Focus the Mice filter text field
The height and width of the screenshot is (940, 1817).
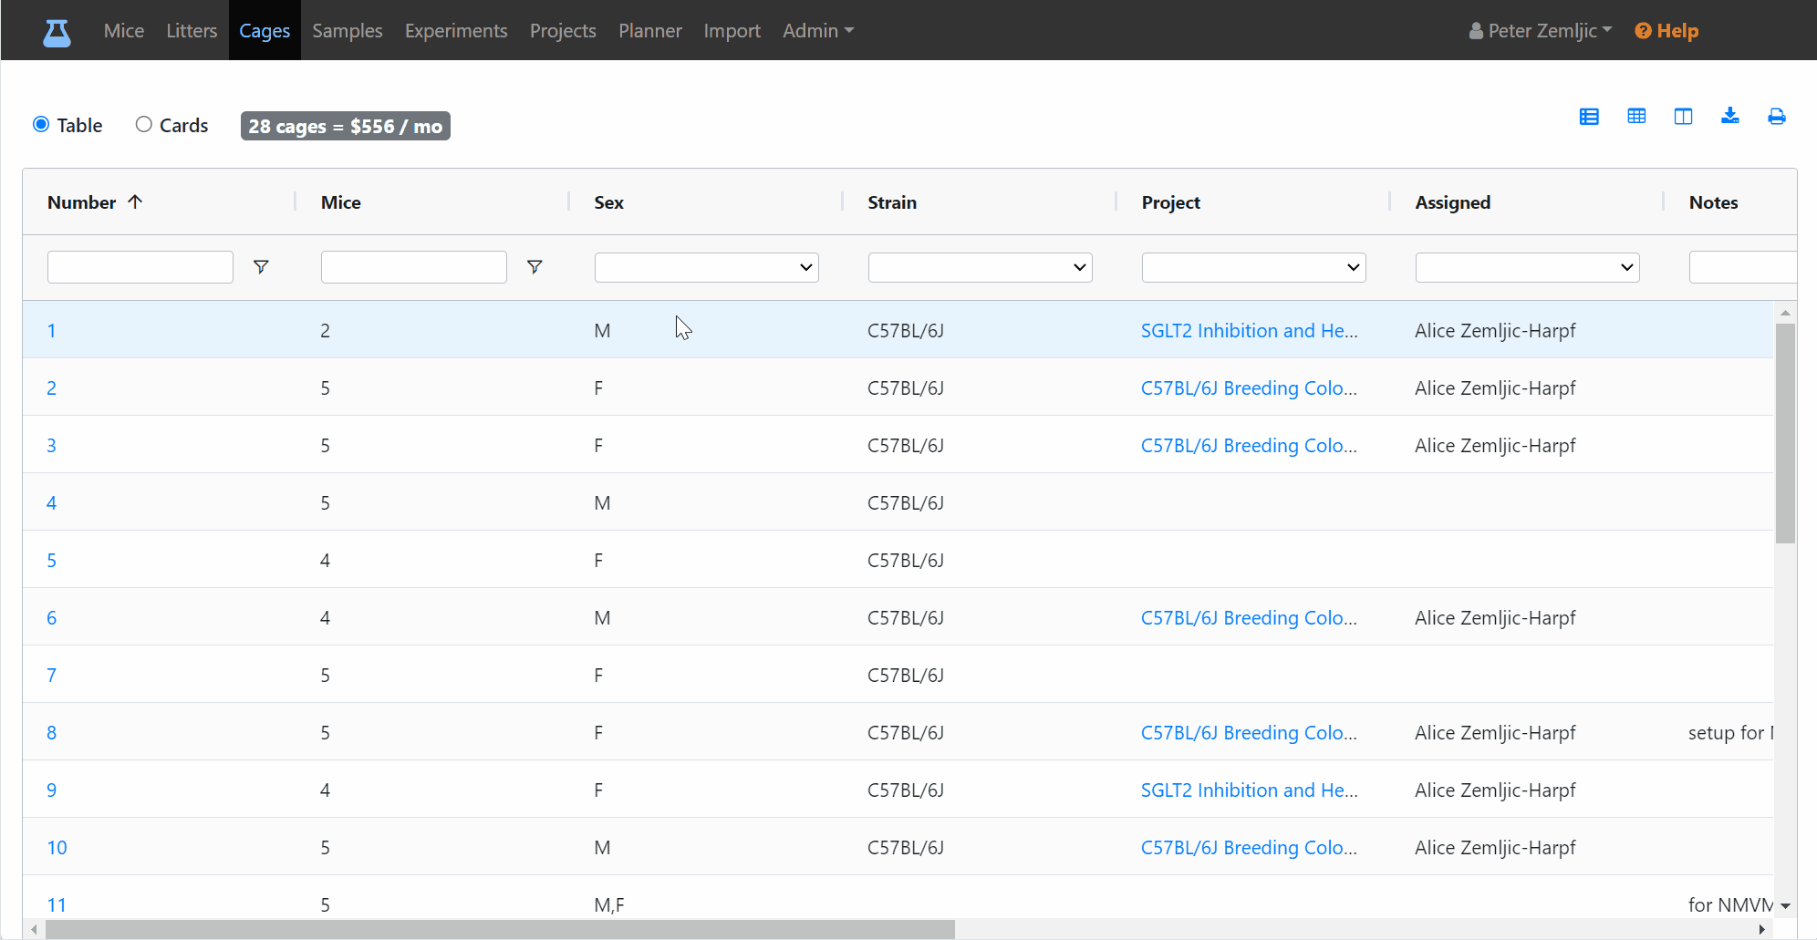point(414,267)
